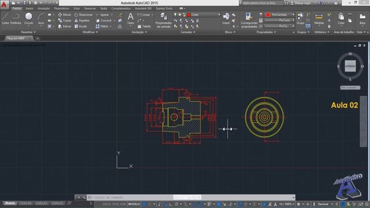
Task: Click the Plot (print) icon in quick access toolbar
Action: 36,3
